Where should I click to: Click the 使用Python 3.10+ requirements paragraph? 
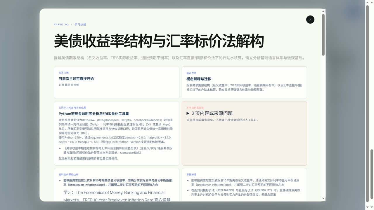(115, 140)
